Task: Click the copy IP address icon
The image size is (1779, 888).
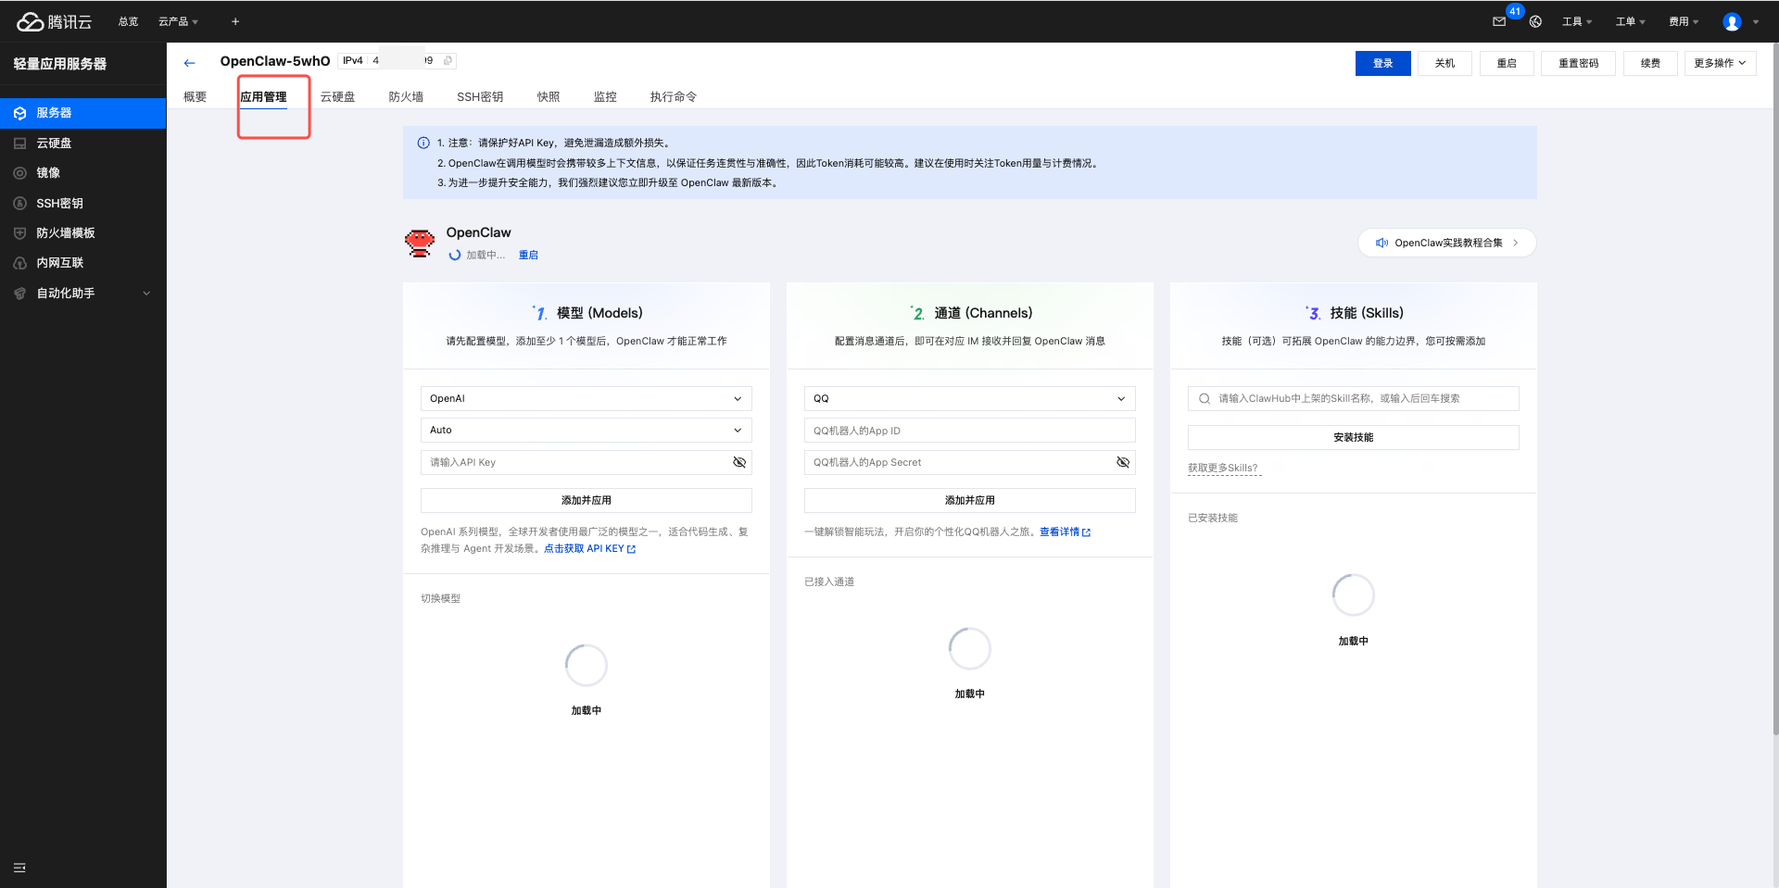Action: tap(448, 61)
